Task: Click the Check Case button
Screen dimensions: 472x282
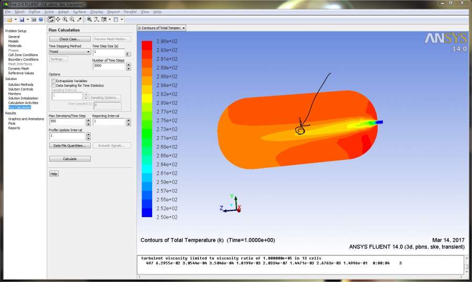Action: (70, 39)
